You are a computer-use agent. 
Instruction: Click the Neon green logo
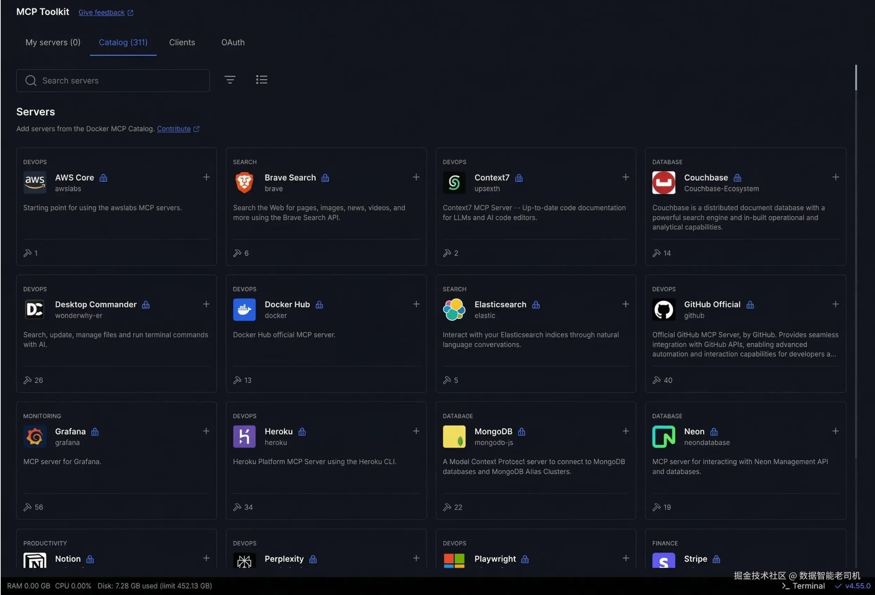(x=664, y=437)
